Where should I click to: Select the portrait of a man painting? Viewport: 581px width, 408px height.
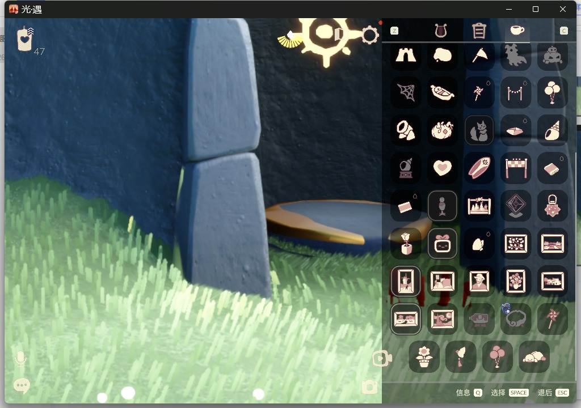pyautogui.click(x=479, y=281)
